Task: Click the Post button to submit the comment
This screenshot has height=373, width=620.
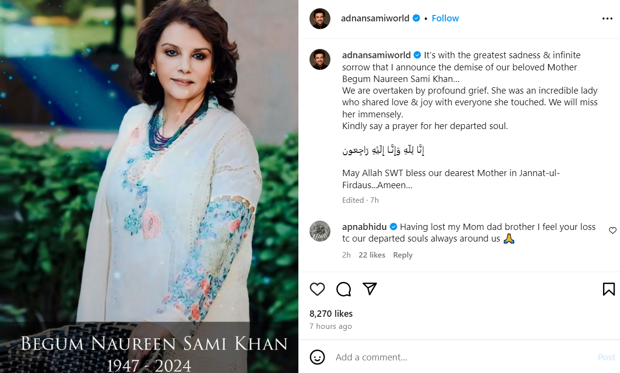Action: click(x=606, y=357)
